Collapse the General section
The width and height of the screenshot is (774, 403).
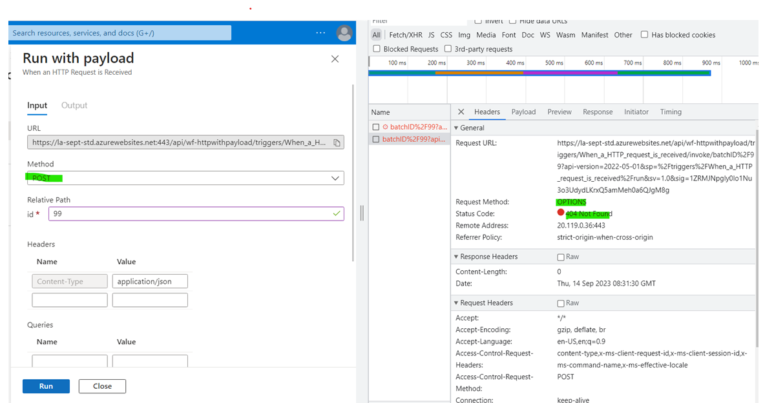pos(457,128)
